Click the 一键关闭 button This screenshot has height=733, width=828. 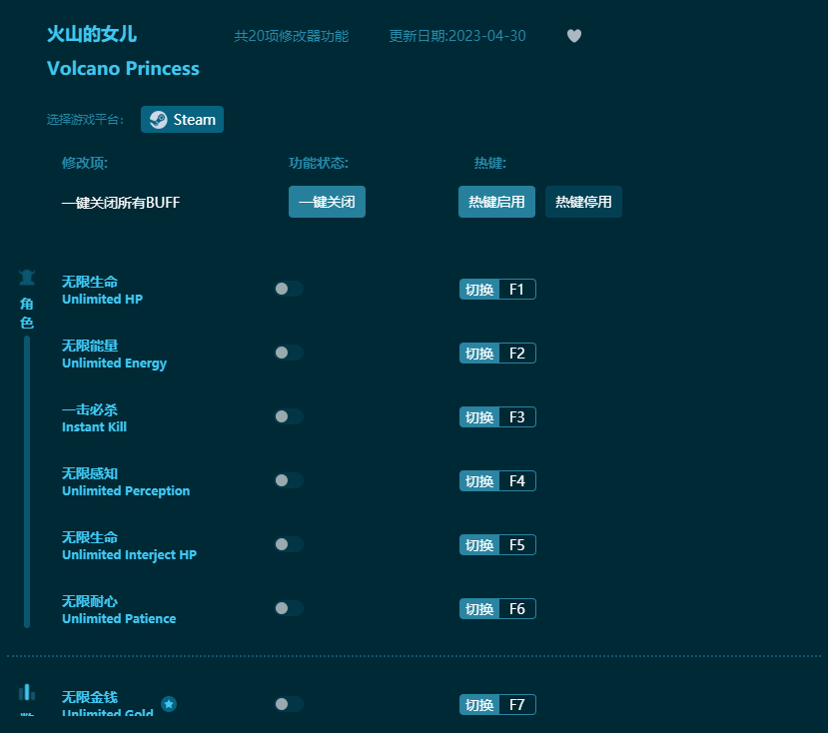[x=327, y=202]
